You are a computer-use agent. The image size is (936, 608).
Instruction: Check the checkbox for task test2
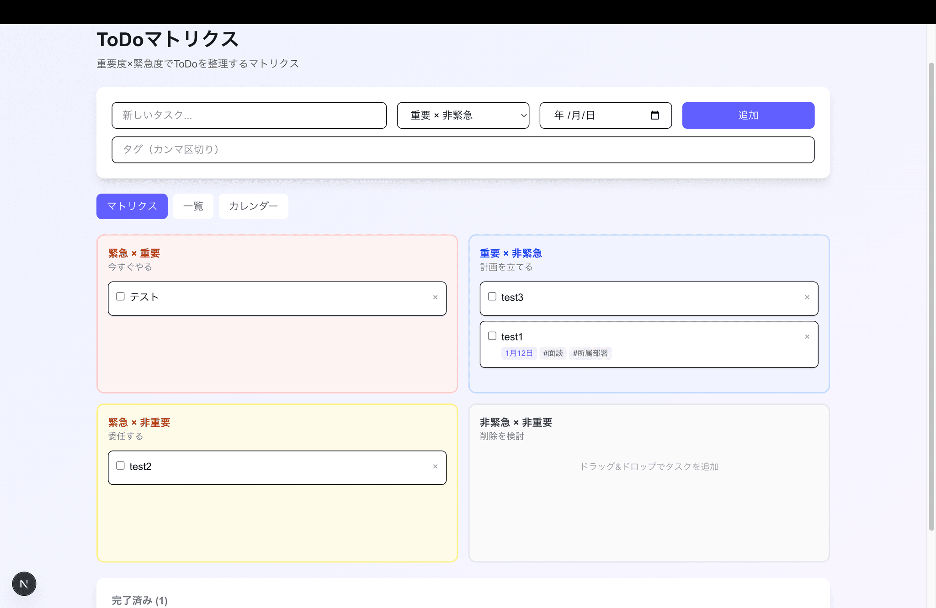120,466
